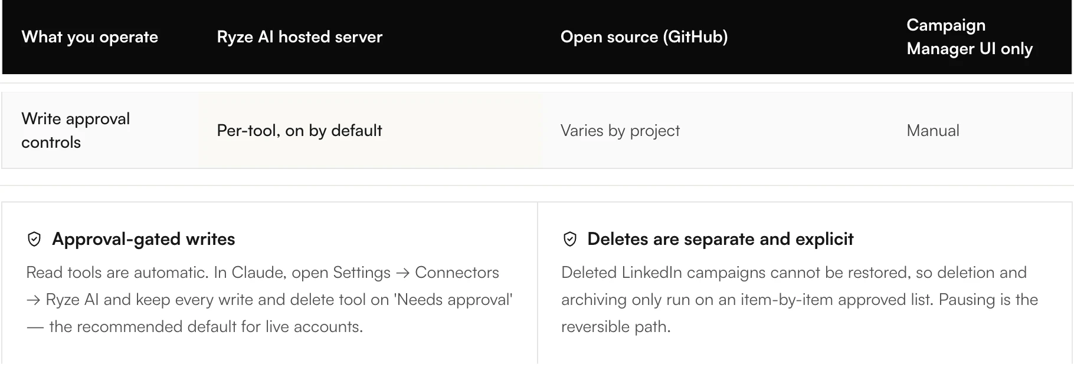
Task: Select the 'Ryze AI hosted server' column header
Action: [300, 37]
